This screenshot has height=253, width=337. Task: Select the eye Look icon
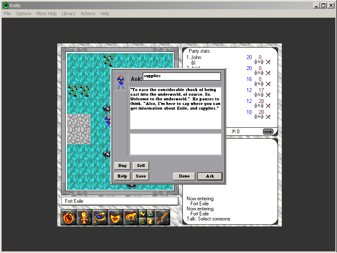click(x=100, y=217)
